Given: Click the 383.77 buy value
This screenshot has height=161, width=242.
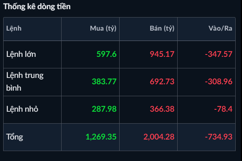Looking at the screenshot, I should click(x=104, y=81).
